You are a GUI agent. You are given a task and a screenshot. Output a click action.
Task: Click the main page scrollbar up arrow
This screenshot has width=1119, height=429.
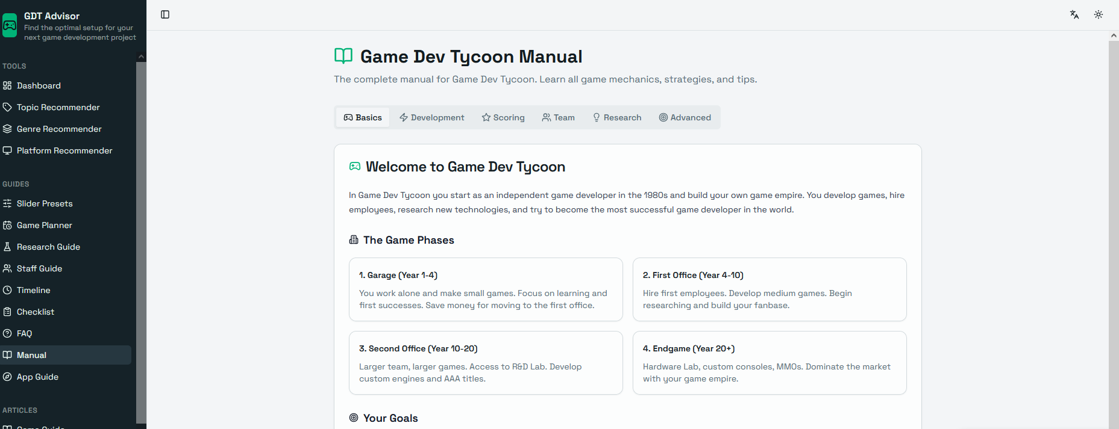(x=1114, y=35)
